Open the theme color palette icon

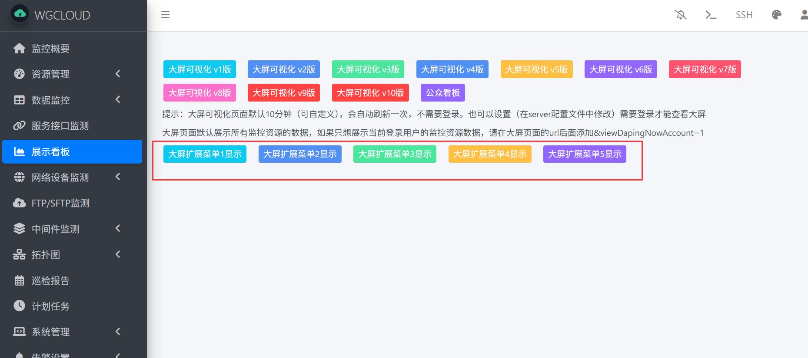click(x=776, y=15)
